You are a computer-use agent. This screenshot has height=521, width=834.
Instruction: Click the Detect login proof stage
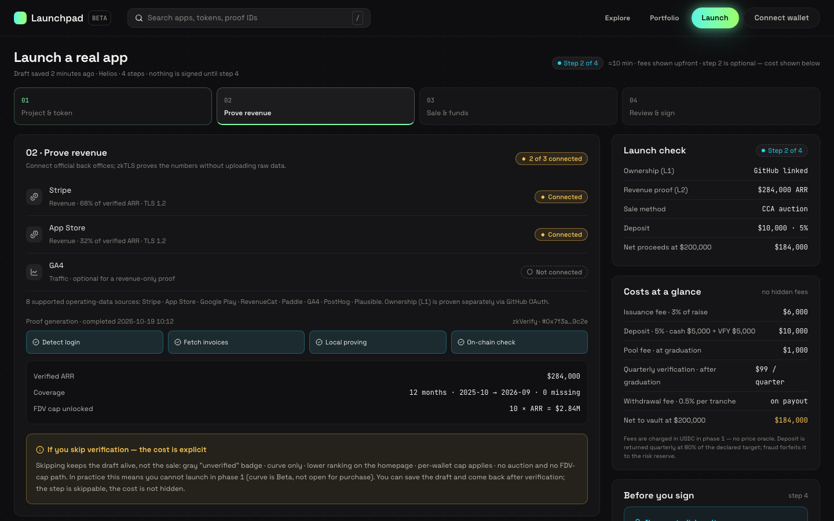click(x=94, y=342)
